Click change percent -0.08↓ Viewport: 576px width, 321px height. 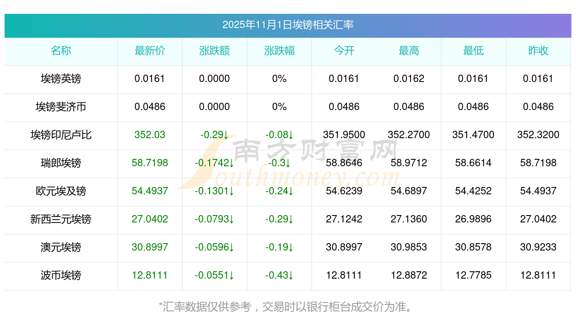pos(279,135)
